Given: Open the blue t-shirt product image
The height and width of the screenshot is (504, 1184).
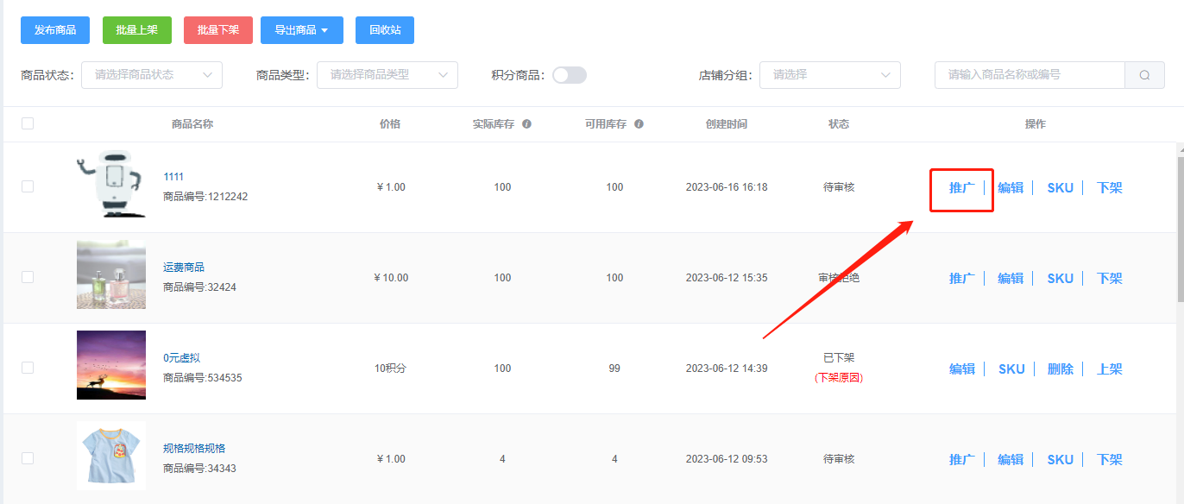Looking at the screenshot, I should 110,456.
